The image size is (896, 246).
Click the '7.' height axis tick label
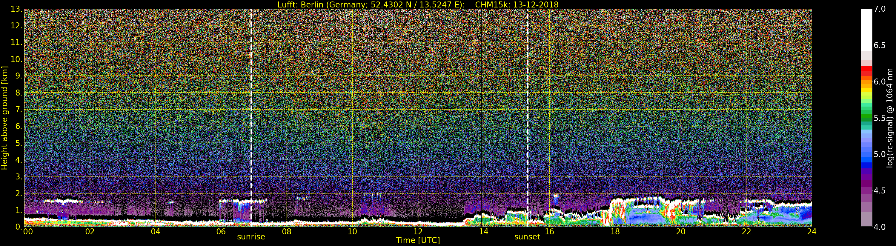[x=19, y=110]
